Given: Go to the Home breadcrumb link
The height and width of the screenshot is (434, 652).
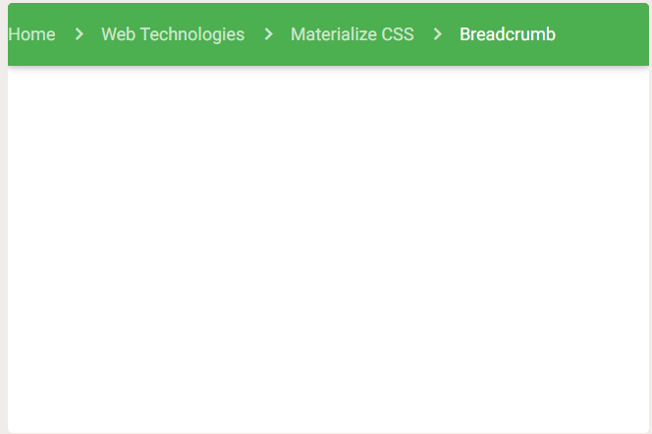Looking at the screenshot, I should [x=31, y=34].
